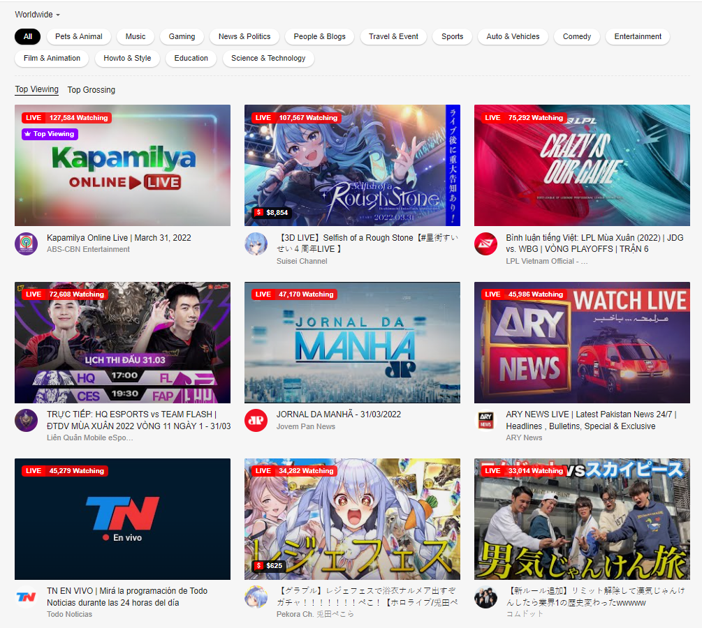Click the ABS-CBN Entertainment channel avatar
The height and width of the screenshot is (628, 702).
[x=27, y=244]
